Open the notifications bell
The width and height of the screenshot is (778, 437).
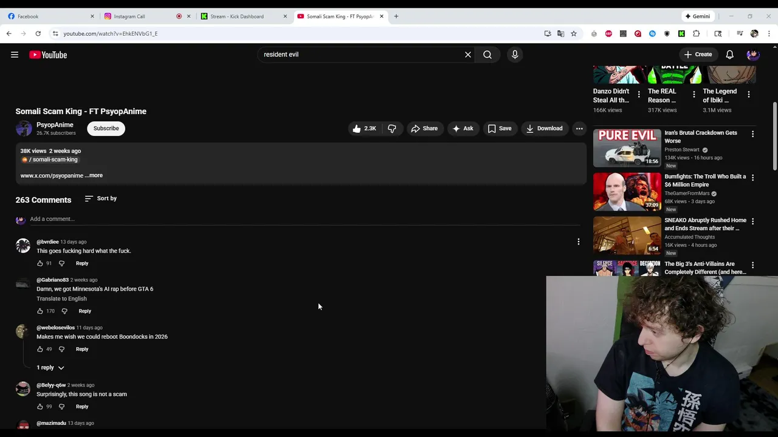[729, 55]
